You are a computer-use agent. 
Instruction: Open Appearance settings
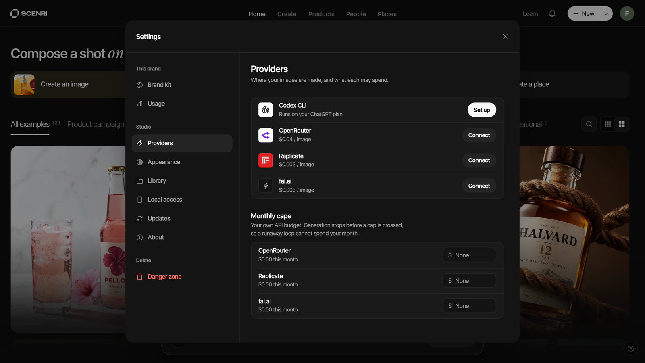tap(182, 162)
